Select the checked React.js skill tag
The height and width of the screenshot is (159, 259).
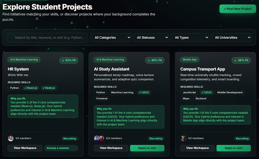pos(31,88)
